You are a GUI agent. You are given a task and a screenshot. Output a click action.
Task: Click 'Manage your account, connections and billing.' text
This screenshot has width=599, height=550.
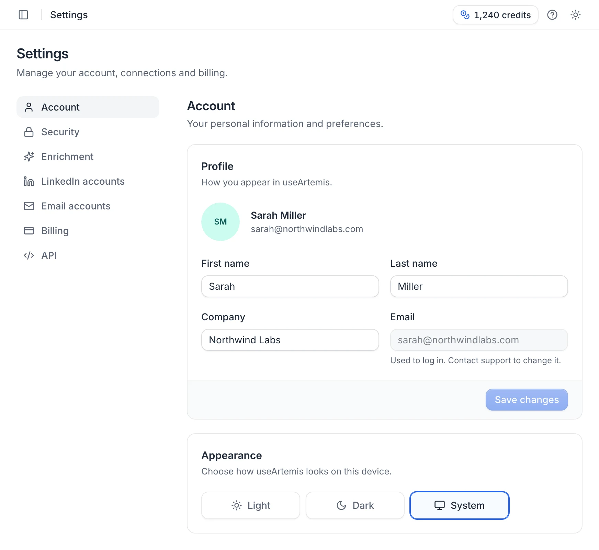122,73
